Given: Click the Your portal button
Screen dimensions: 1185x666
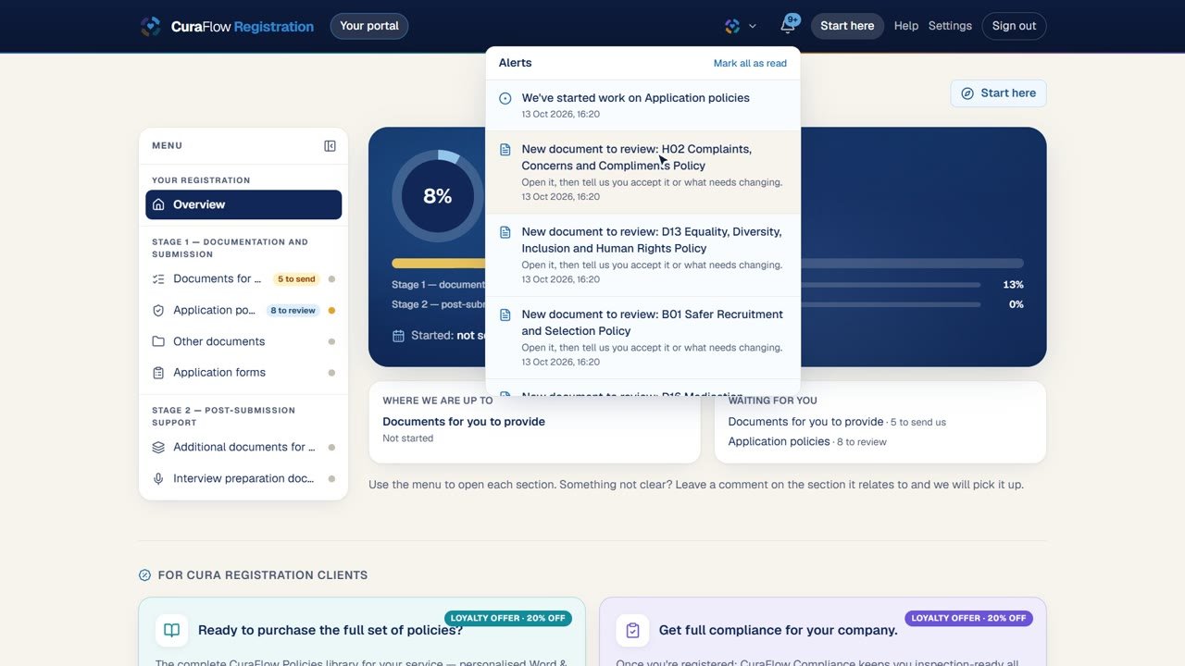Looking at the screenshot, I should click(x=369, y=26).
